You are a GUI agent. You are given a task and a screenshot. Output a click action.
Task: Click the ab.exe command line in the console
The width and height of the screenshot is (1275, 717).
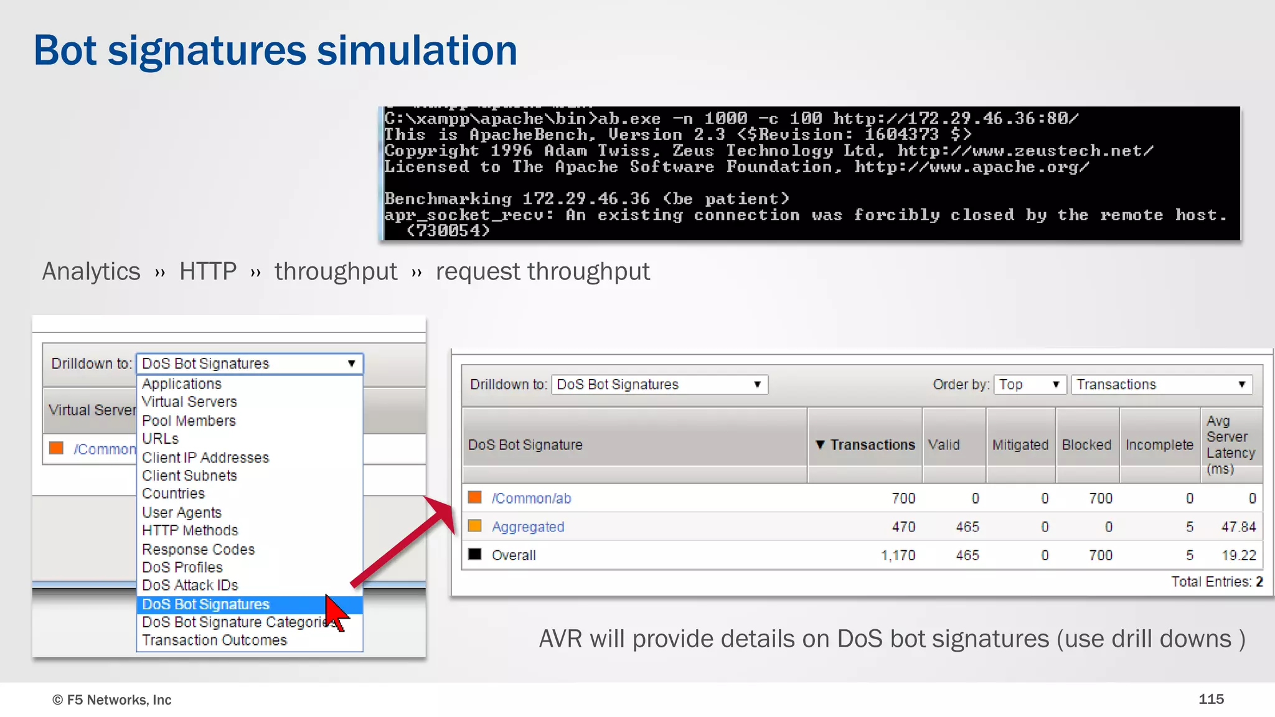point(731,118)
